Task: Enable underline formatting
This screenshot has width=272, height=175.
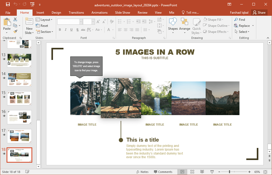Action: click(71, 30)
